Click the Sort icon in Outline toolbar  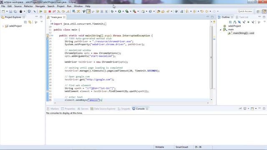[x=235, y=22]
